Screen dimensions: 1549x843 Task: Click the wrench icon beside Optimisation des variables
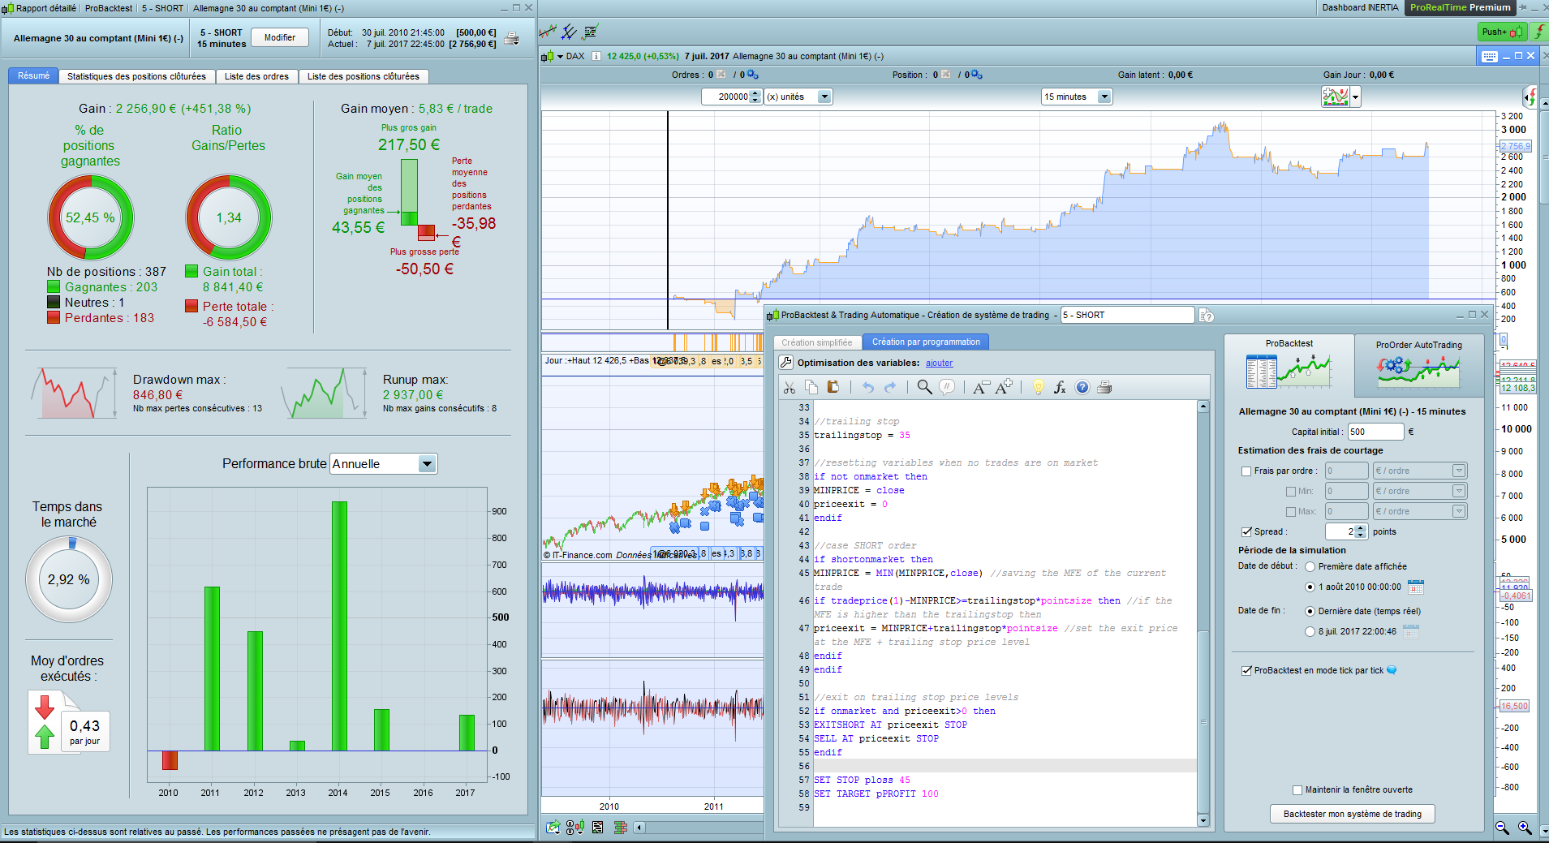tap(785, 363)
